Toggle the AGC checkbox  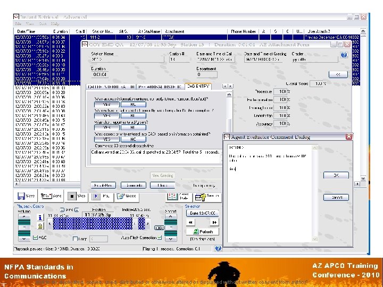pyautogui.click(x=35, y=238)
